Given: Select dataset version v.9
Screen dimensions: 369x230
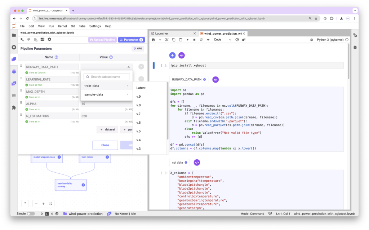Looking at the screenshot, I should coord(150,97).
